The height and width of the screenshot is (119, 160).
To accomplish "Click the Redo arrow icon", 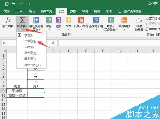I will 22,4.
